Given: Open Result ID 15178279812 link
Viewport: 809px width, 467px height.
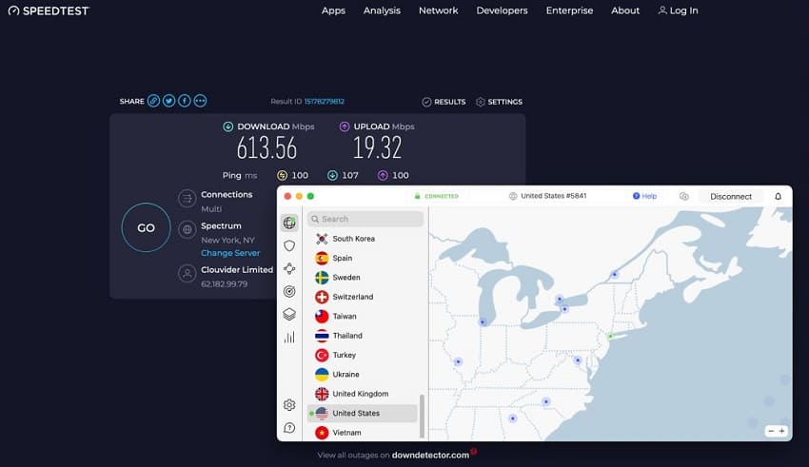Looking at the screenshot, I should [x=324, y=102].
